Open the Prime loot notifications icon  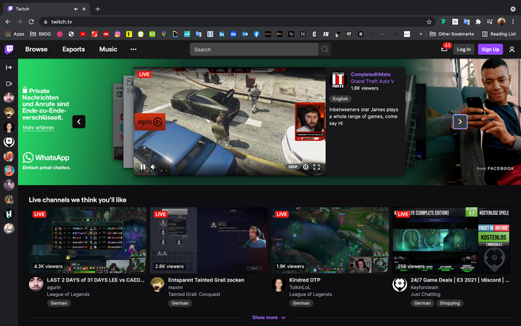(x=444, y=49)
